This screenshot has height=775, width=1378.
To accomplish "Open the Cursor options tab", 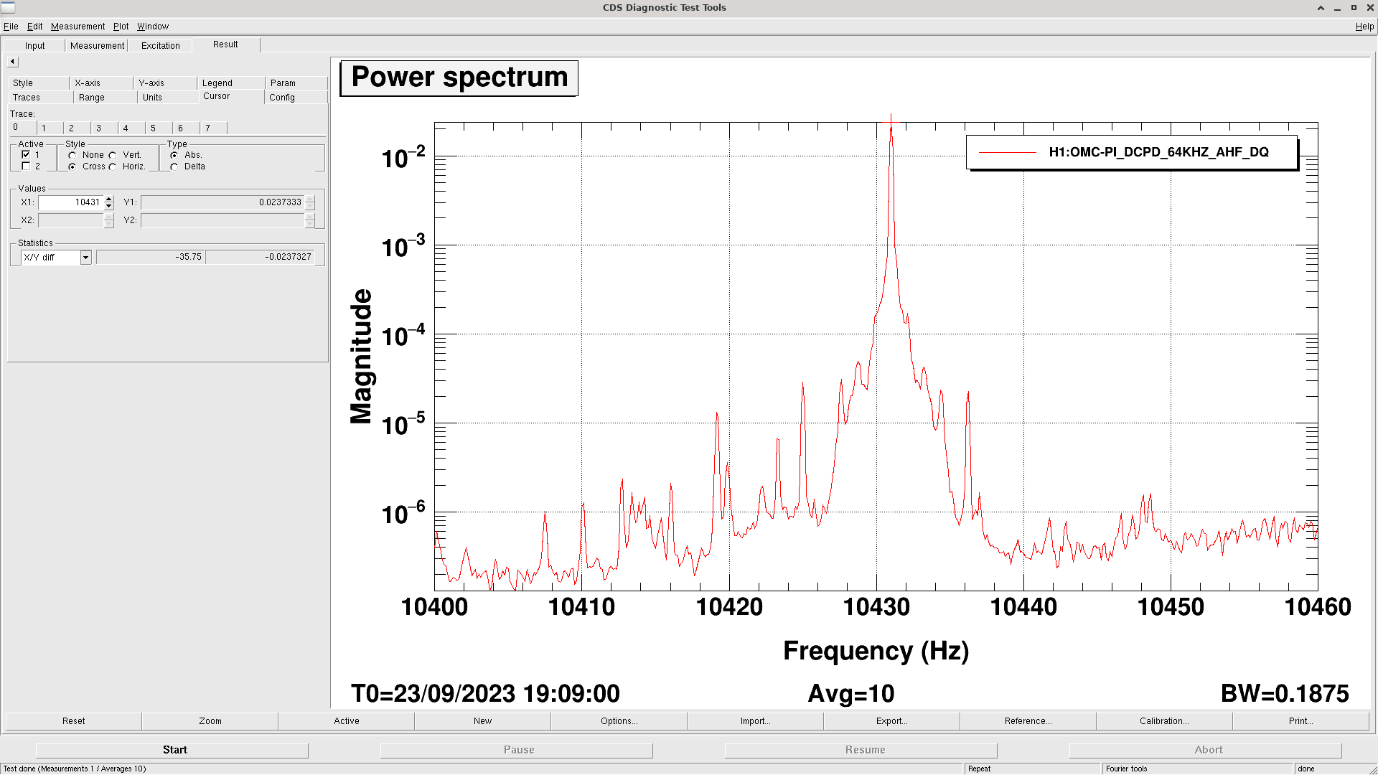I will tap(231, 96).
